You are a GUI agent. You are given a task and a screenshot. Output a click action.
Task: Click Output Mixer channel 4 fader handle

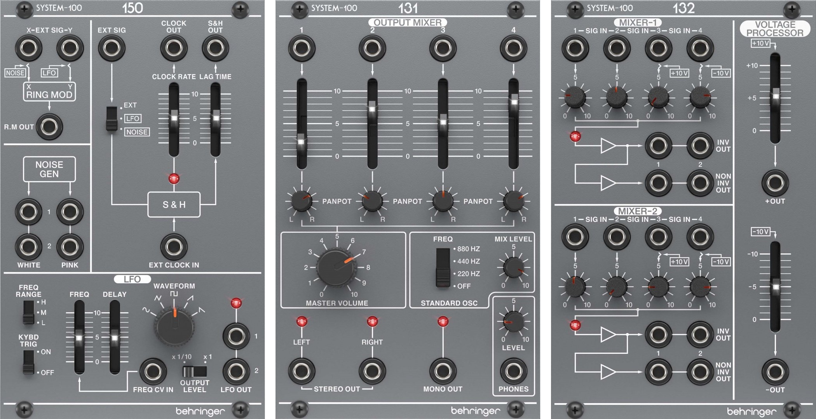514,101
